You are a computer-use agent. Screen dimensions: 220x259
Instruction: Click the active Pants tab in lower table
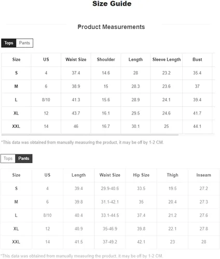24,159
